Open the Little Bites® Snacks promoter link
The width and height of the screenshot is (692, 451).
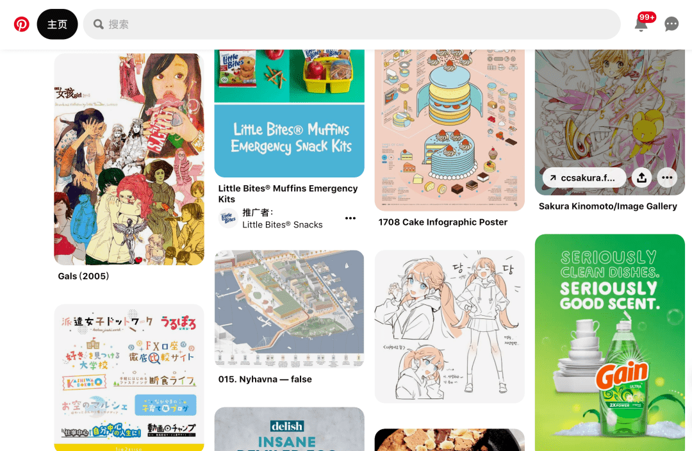pyautogui.click(x=283, y=225)
